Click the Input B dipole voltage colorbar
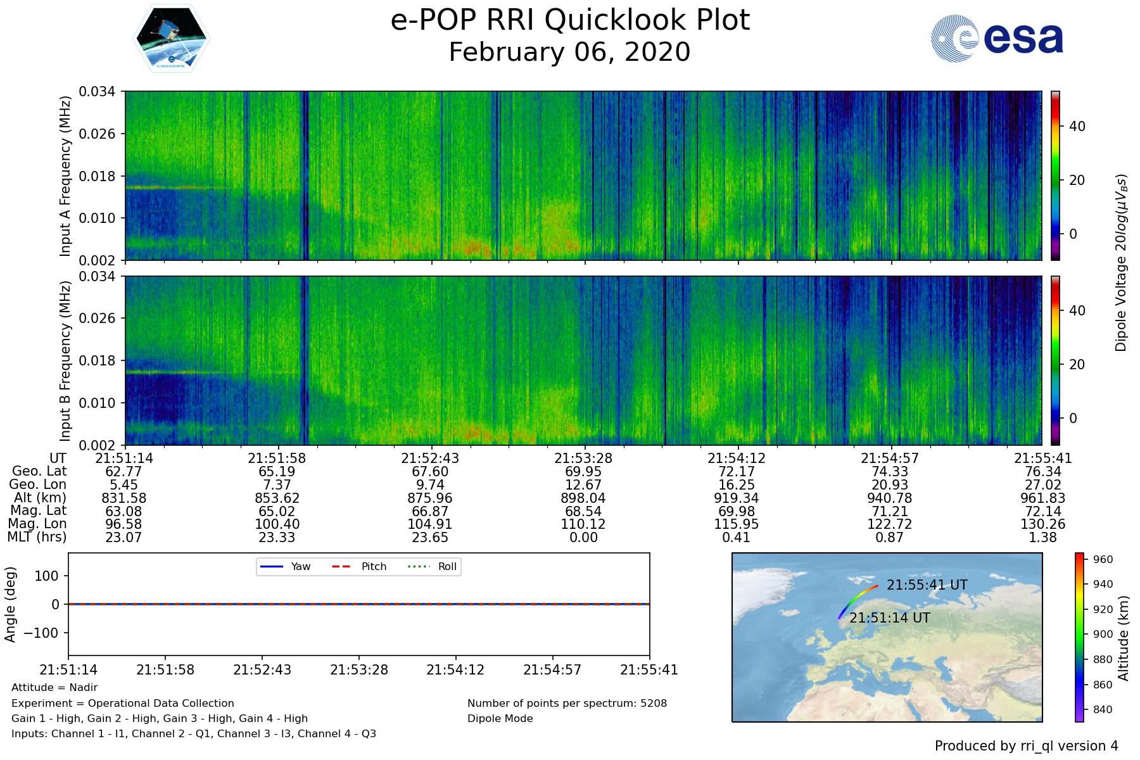 coord(1055,360)
